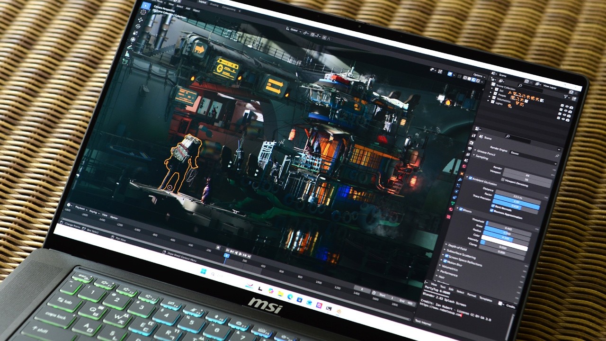This screenshot has width=606, height=341.
Task: Select the Select Box tool
Action: point(146,6)
